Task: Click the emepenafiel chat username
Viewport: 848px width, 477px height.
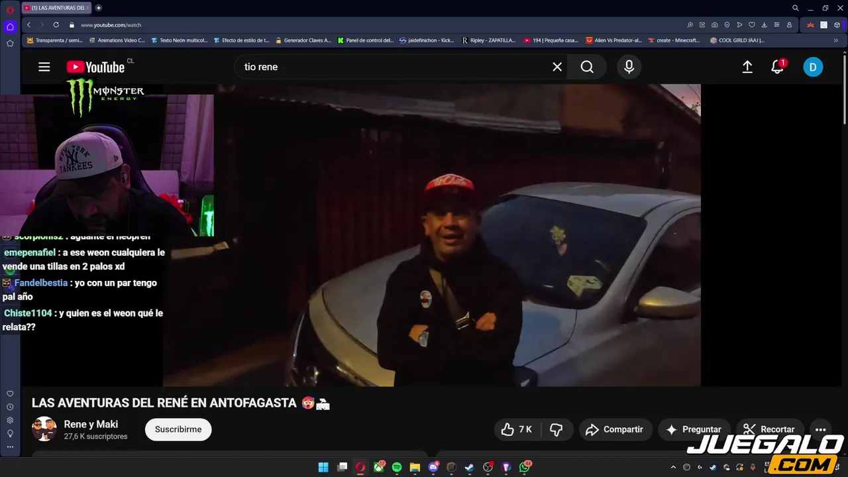Action: pyautogui.click(x=30, y=252)
